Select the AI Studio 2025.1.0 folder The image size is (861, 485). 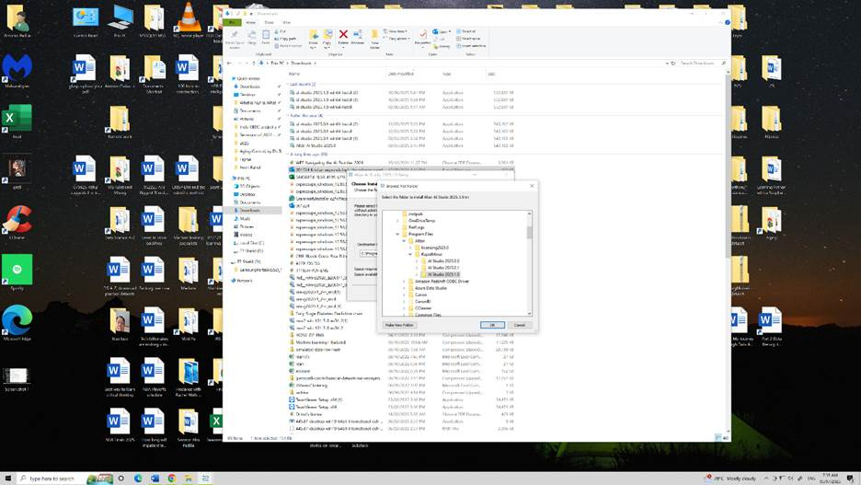[443, 274]
